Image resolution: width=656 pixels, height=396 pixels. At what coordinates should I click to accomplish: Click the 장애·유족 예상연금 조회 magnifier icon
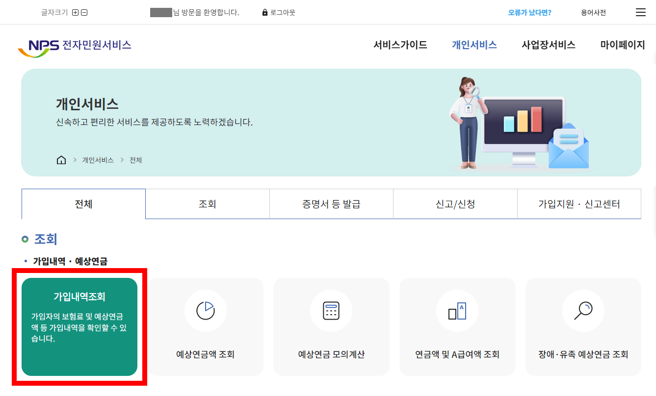click(583, 310)
